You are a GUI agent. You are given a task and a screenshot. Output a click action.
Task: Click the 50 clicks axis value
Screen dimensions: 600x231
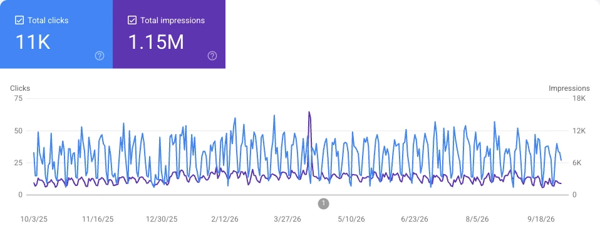pos(18,131)
